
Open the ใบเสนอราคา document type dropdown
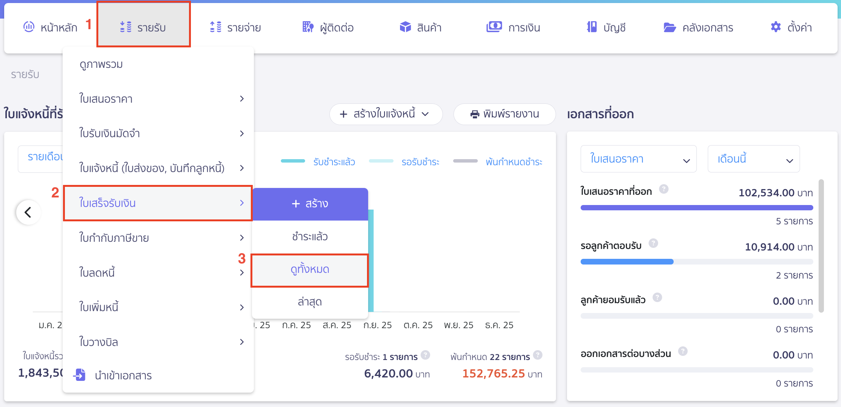tap(639, 159)
